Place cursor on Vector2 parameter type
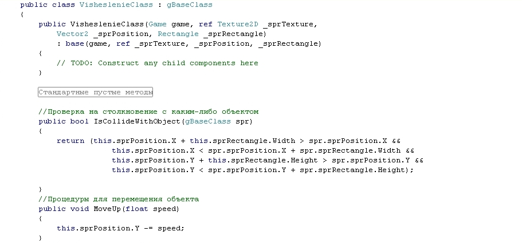The image size is (522, 243). 72,34
